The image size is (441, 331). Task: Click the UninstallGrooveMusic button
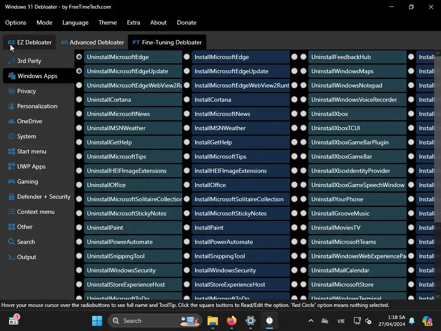pos(357,213)
